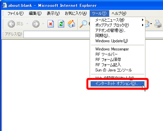Image resolution: width=163 pixels, height=131 pixels.
Task: Select Windows Update(U) menu entry
Action: [x=118, y=41]
